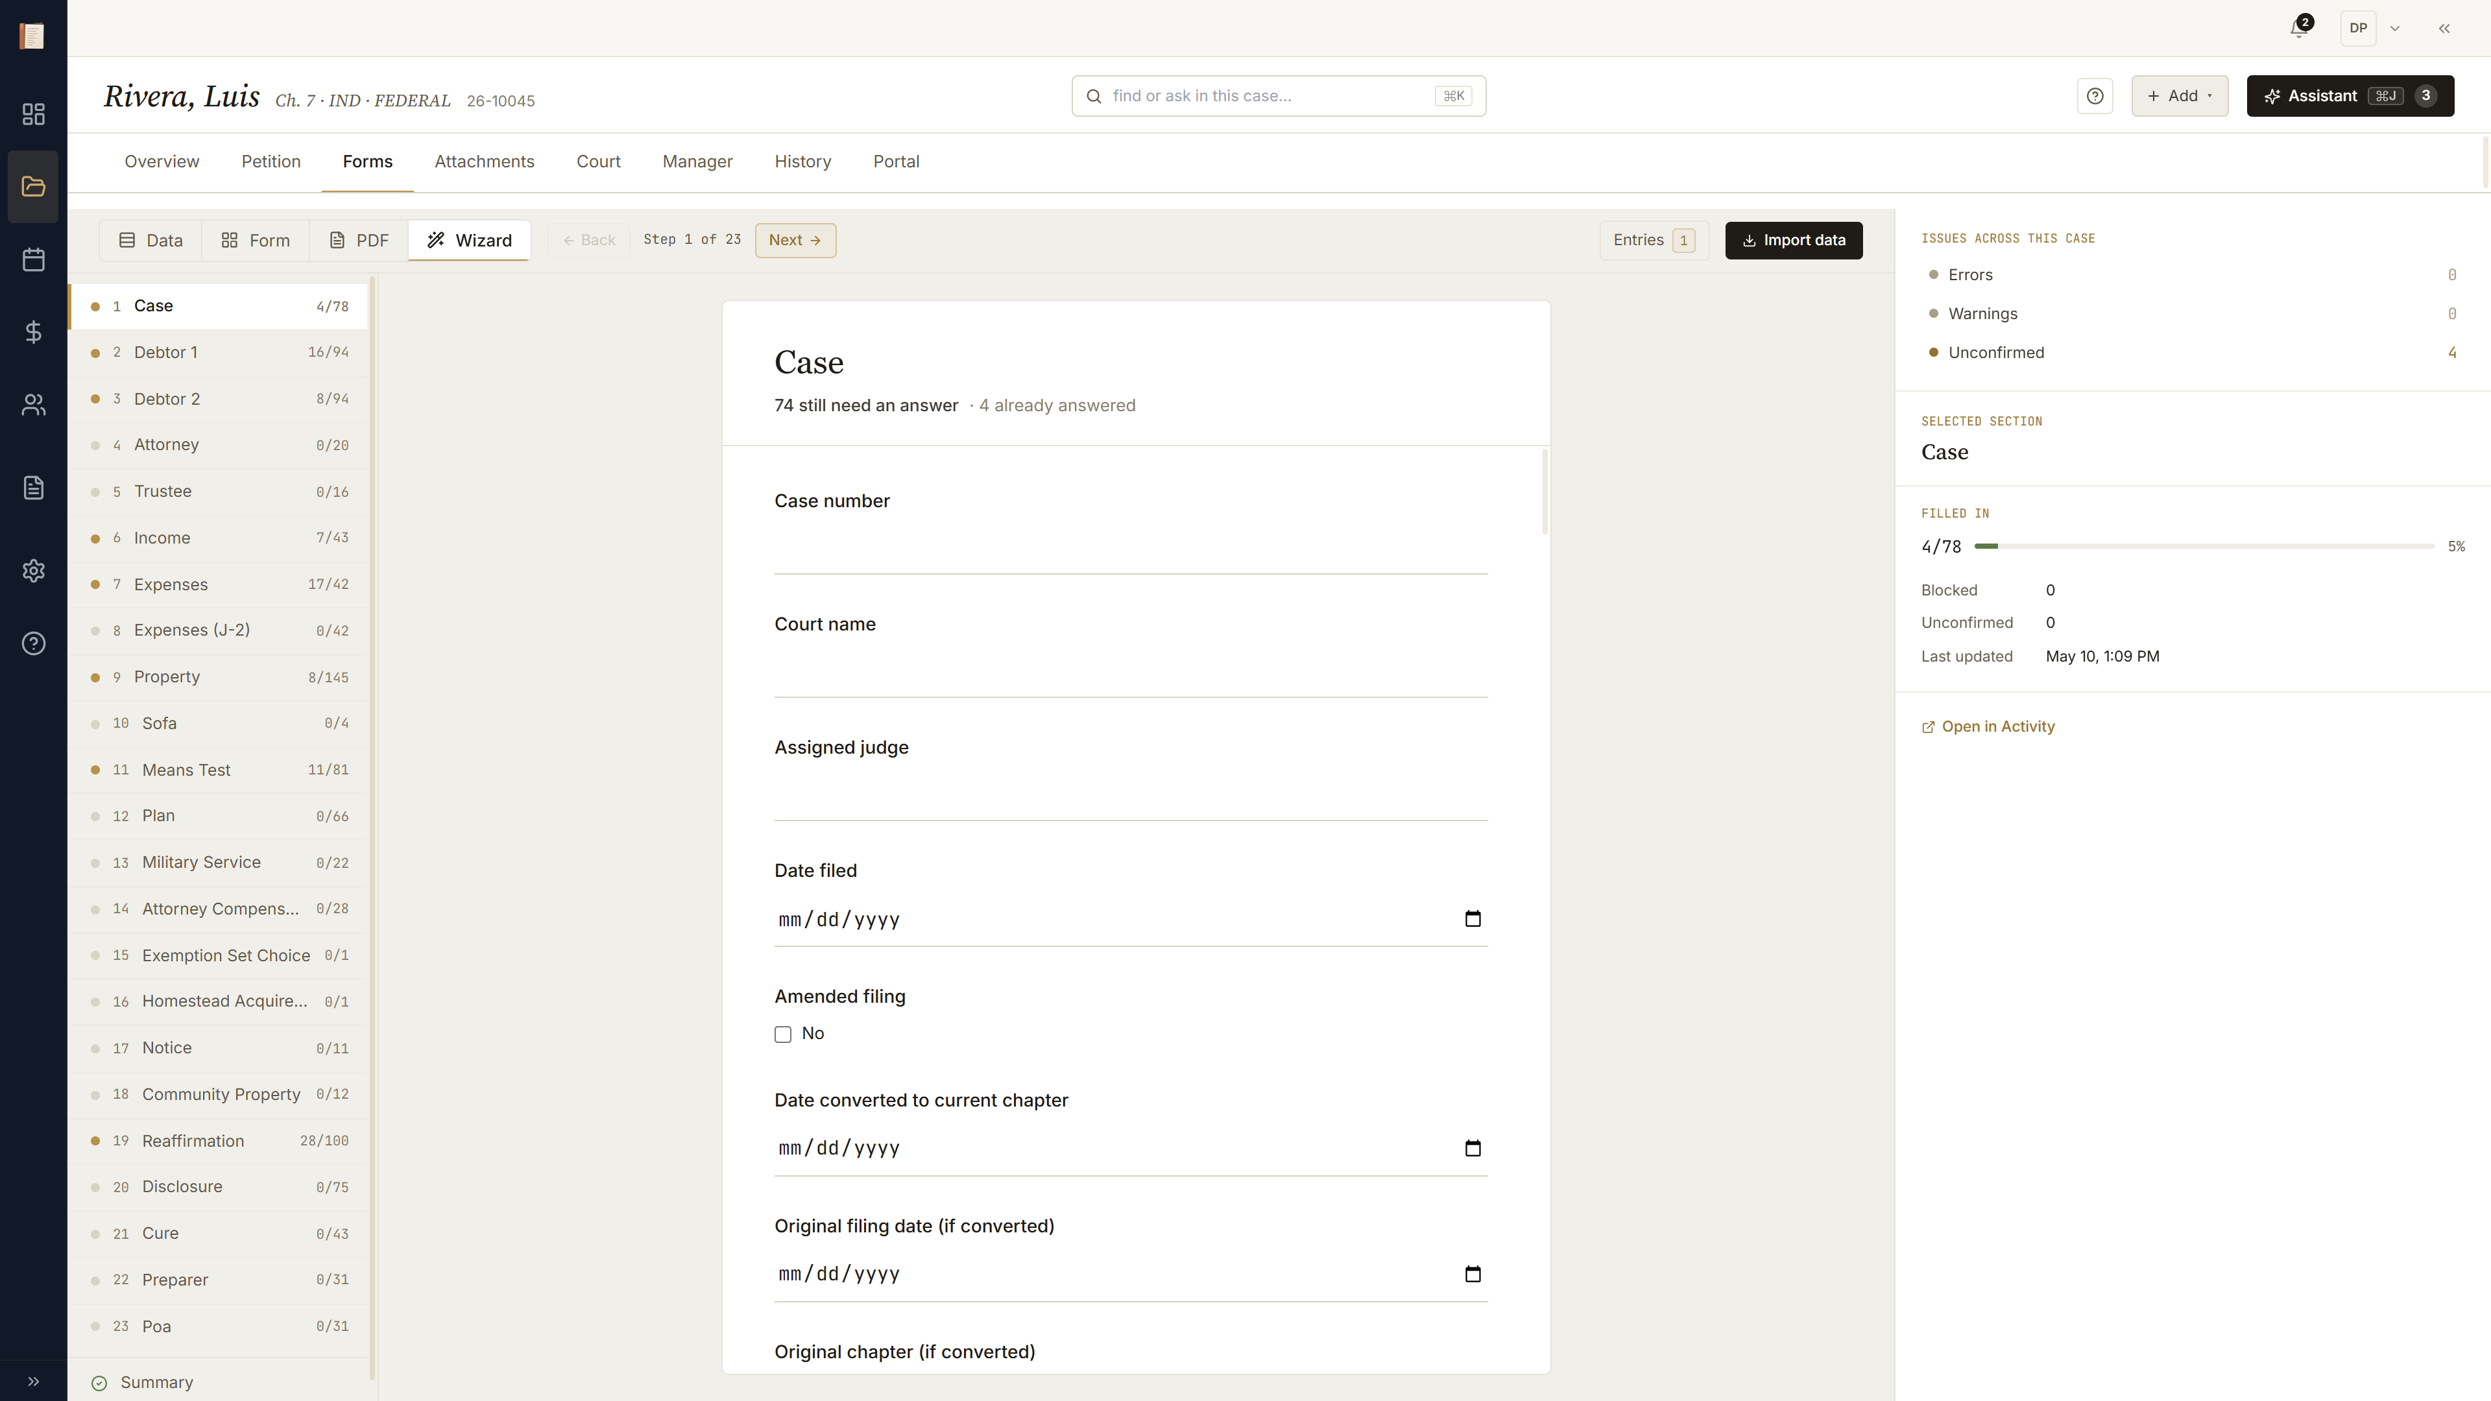Open the Entries button

pos(1654,240)
